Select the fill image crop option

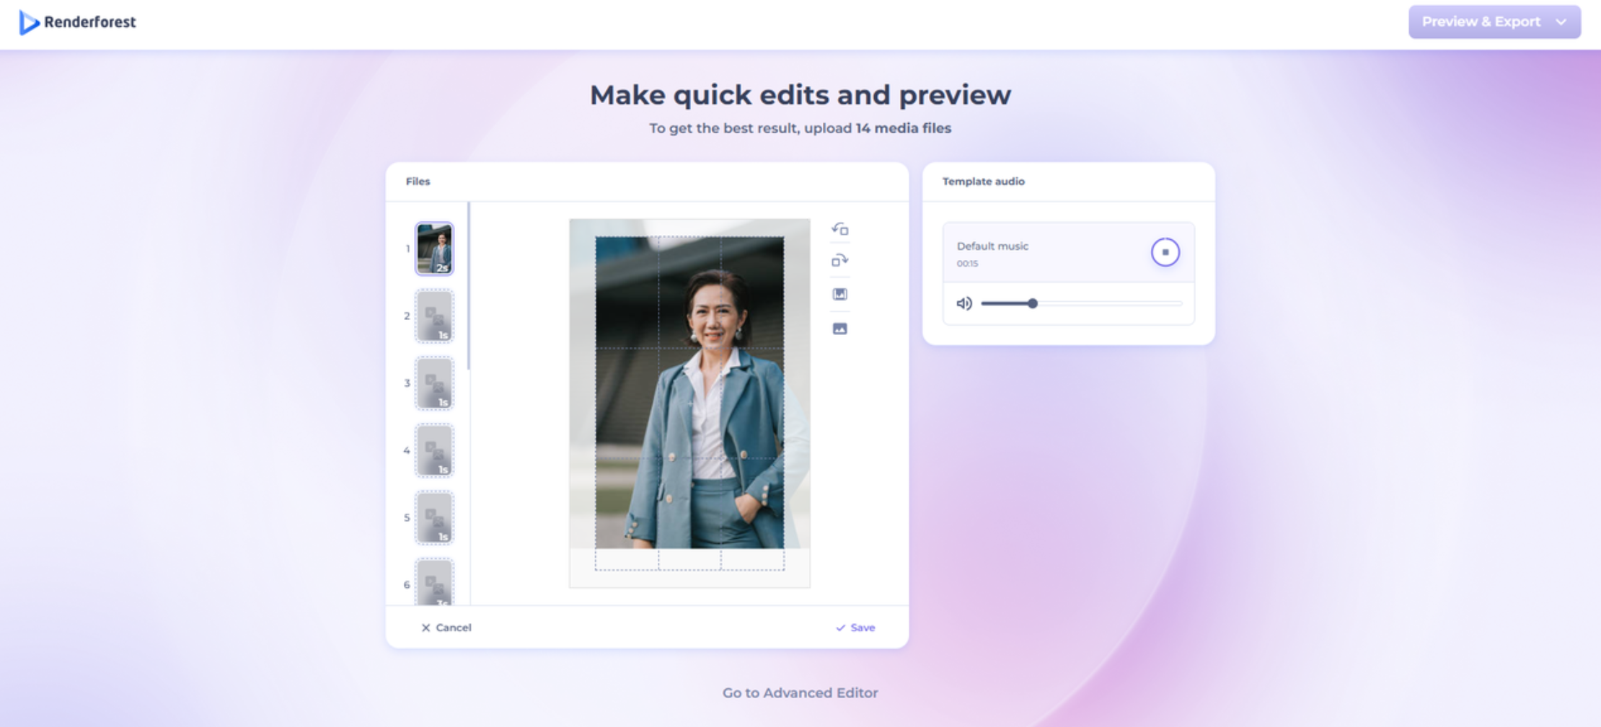839,328
